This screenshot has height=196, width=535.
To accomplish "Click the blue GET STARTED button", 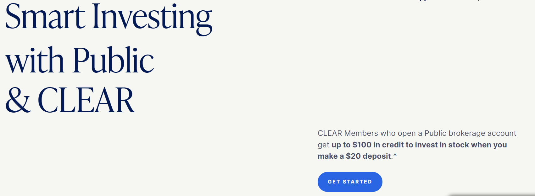I will [x=350, y=182].
